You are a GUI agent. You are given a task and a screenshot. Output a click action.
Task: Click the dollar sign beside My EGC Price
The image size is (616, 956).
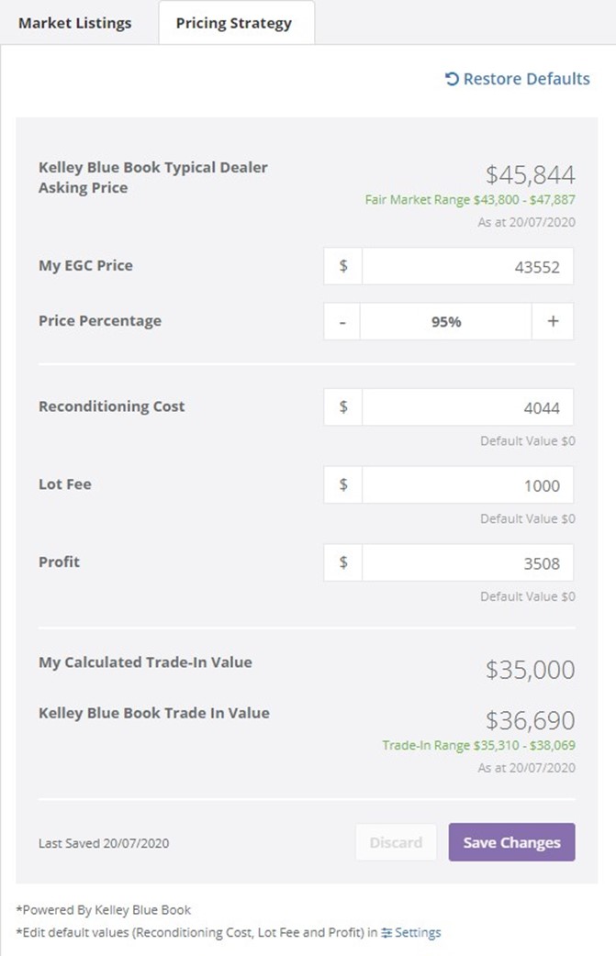pyautogui.click(x=342, y=266)
